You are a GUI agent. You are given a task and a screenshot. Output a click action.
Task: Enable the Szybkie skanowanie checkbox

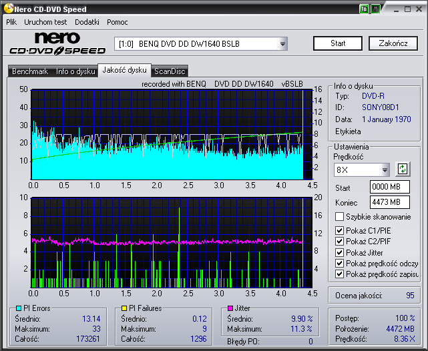[x=339, y=217]
